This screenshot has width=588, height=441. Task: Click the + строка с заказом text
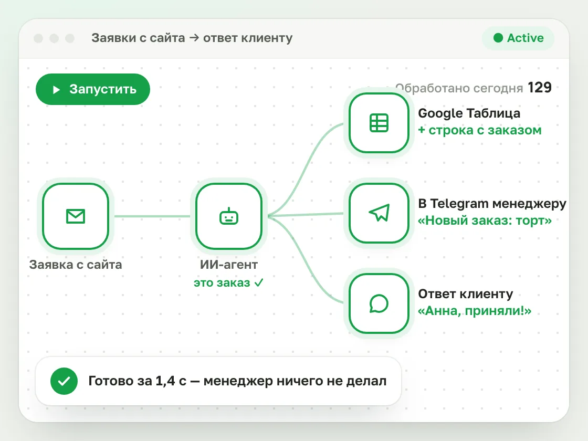pyautogui.click(x=480, y=130)
